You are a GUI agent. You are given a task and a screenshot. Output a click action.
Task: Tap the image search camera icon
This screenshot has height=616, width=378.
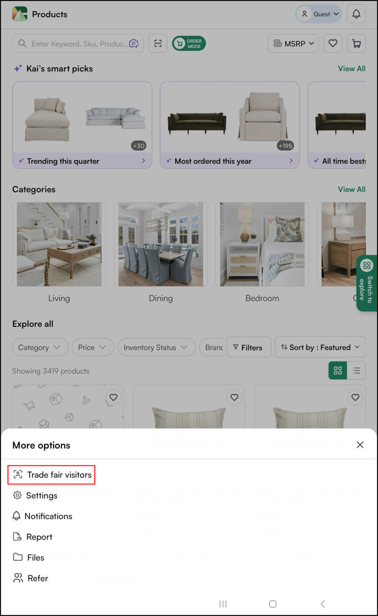click(x=134, y=43)
